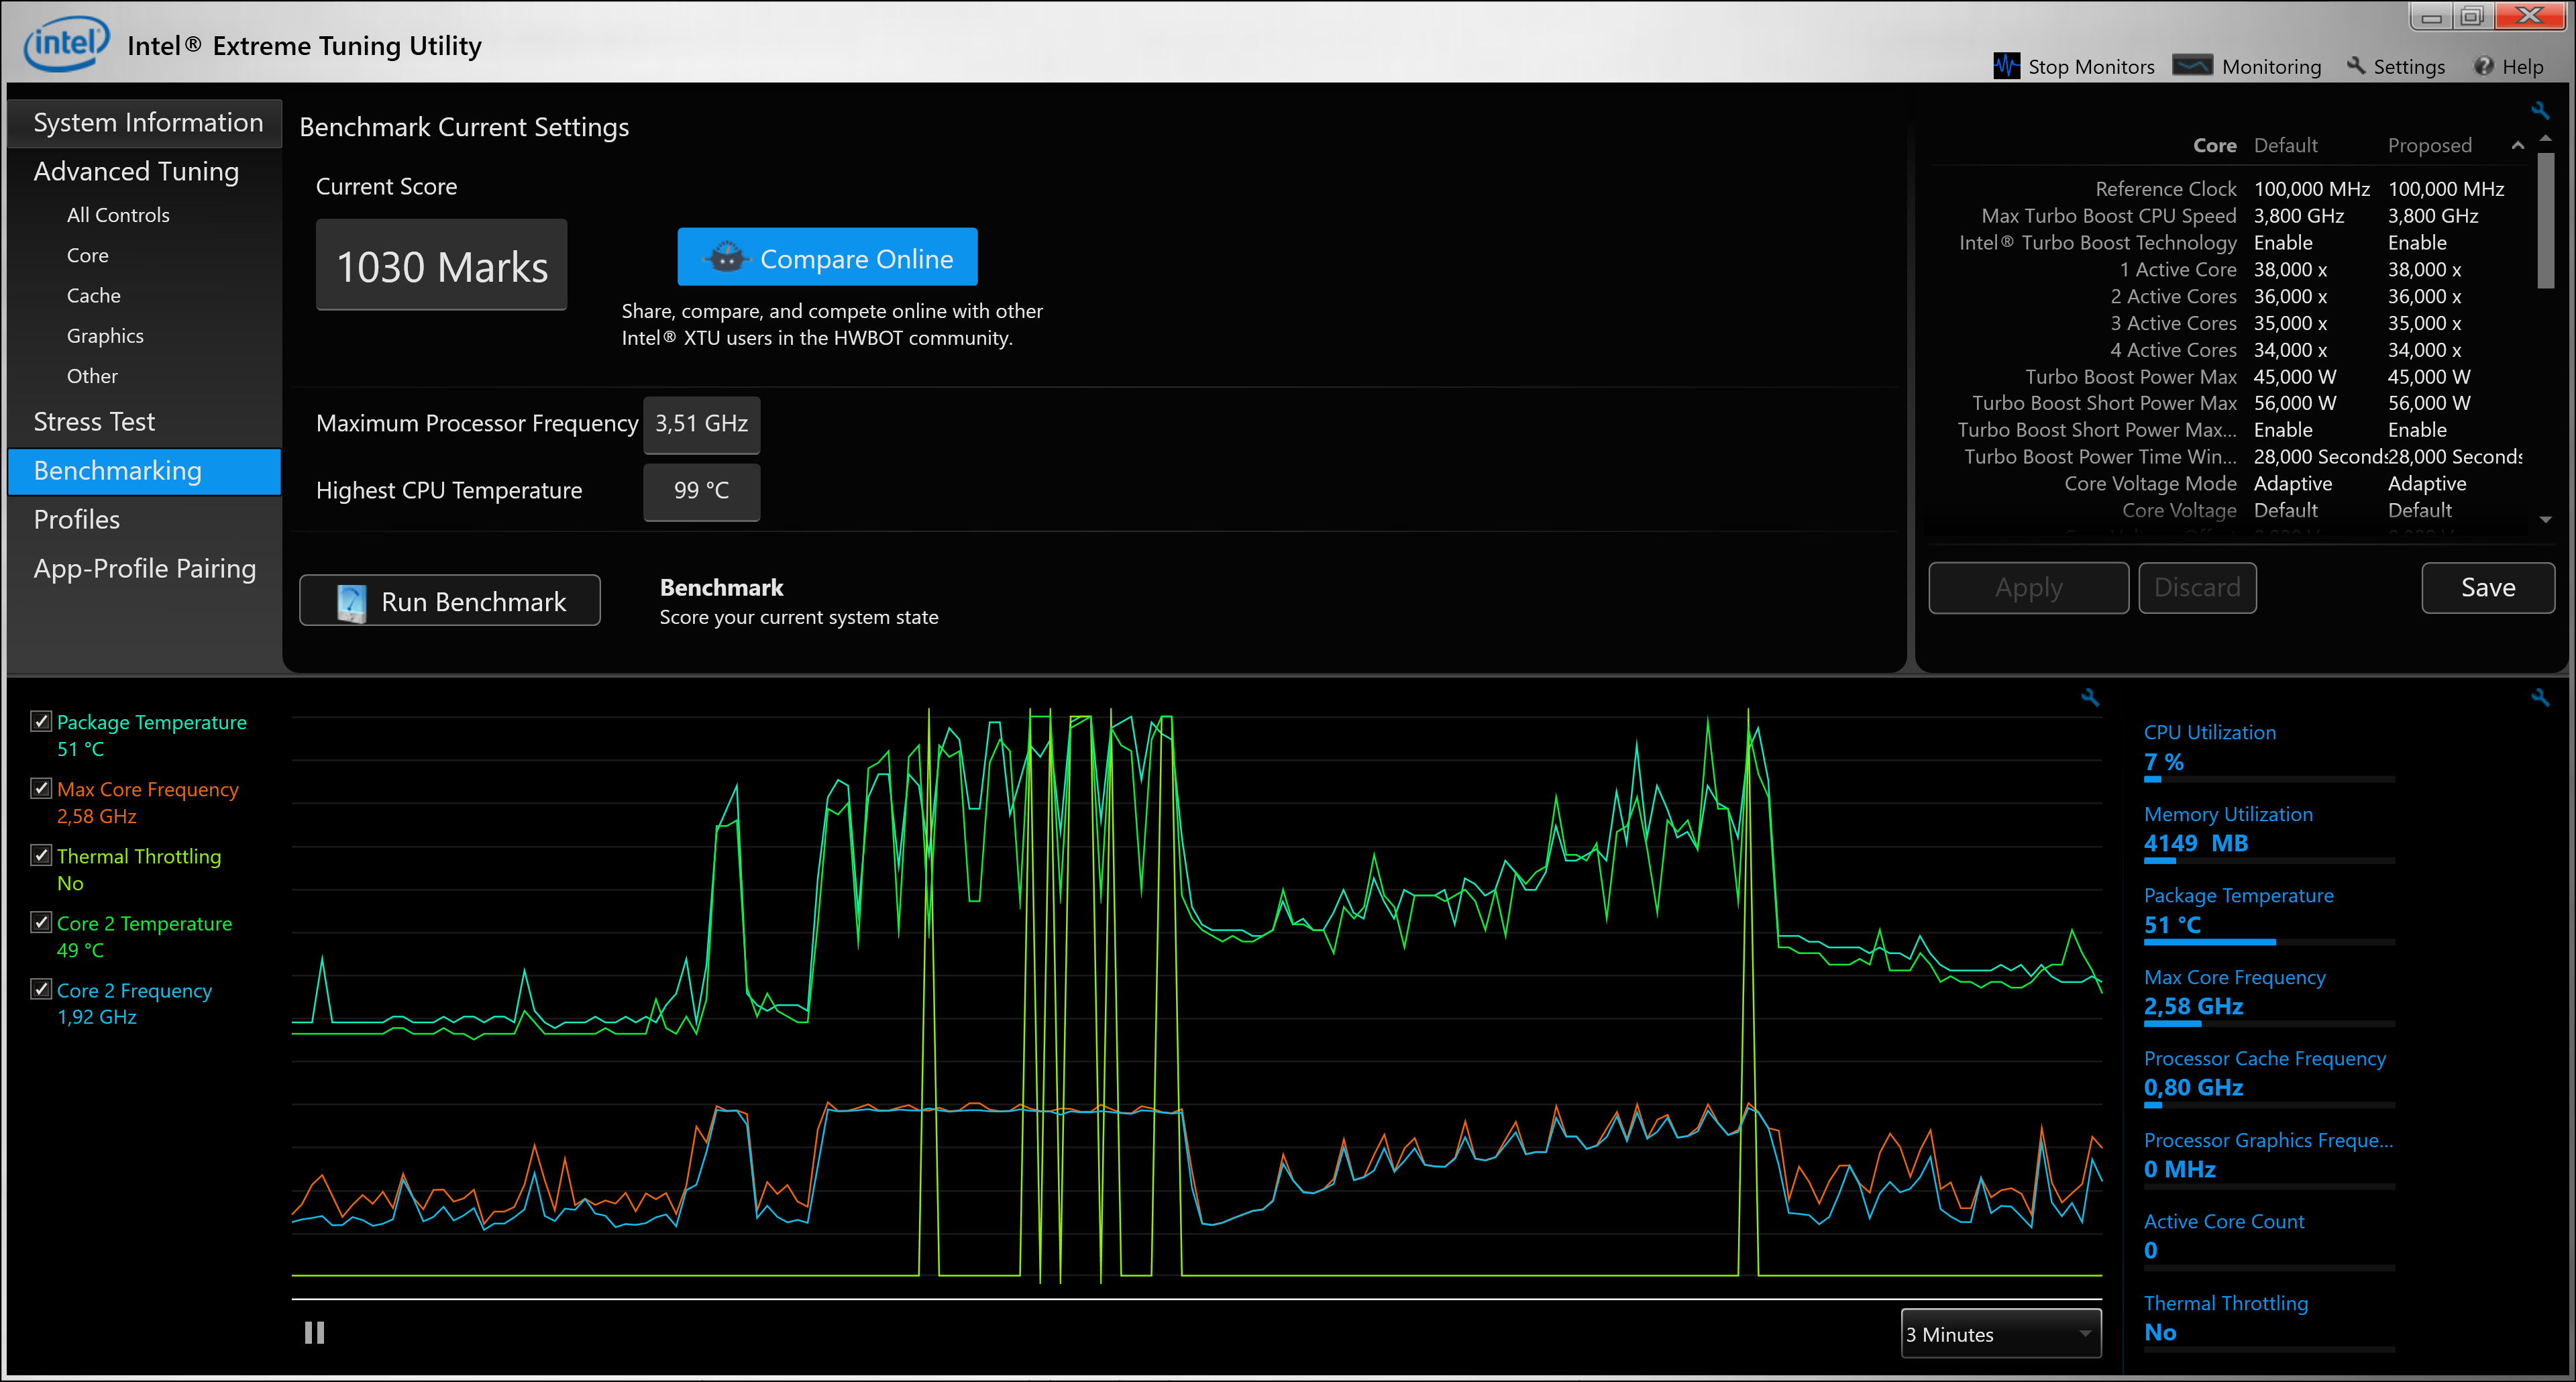Open Settings via wrench icon
This screenshot has height=1382, width=2576.
(x=2356, y=66)
